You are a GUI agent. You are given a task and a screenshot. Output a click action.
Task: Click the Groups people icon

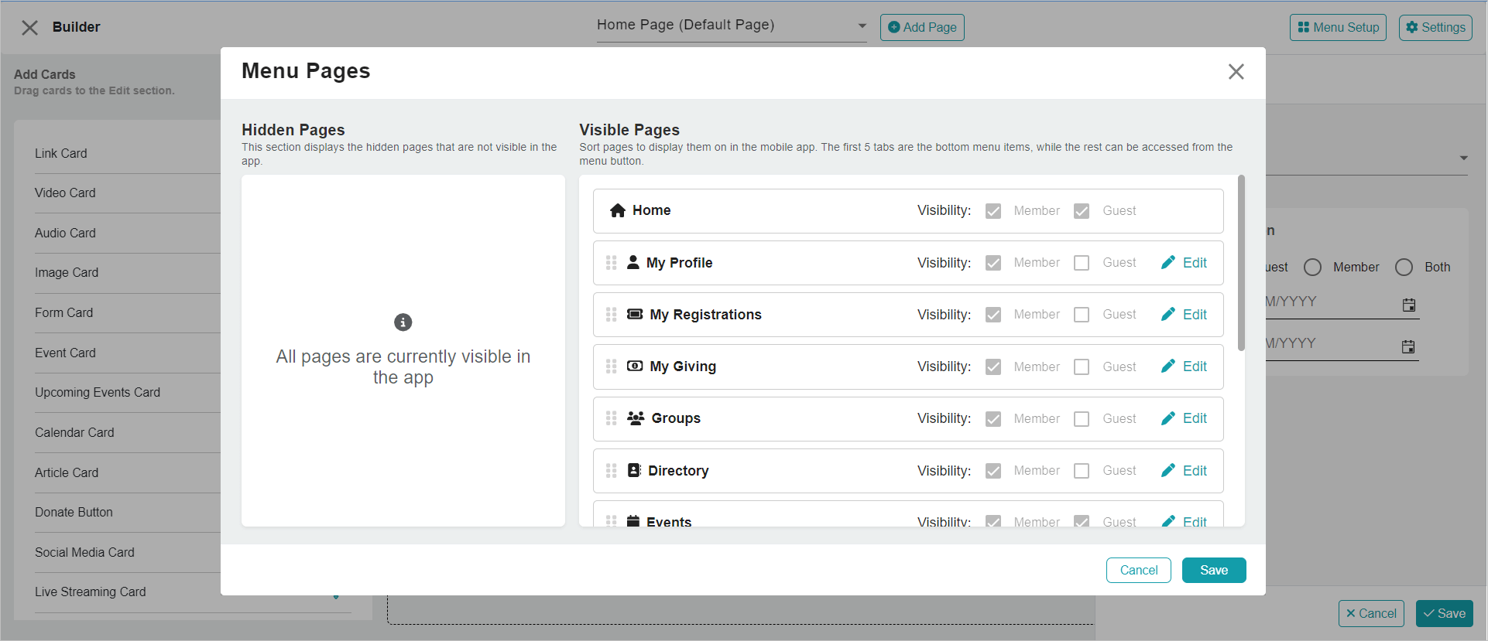636,418
